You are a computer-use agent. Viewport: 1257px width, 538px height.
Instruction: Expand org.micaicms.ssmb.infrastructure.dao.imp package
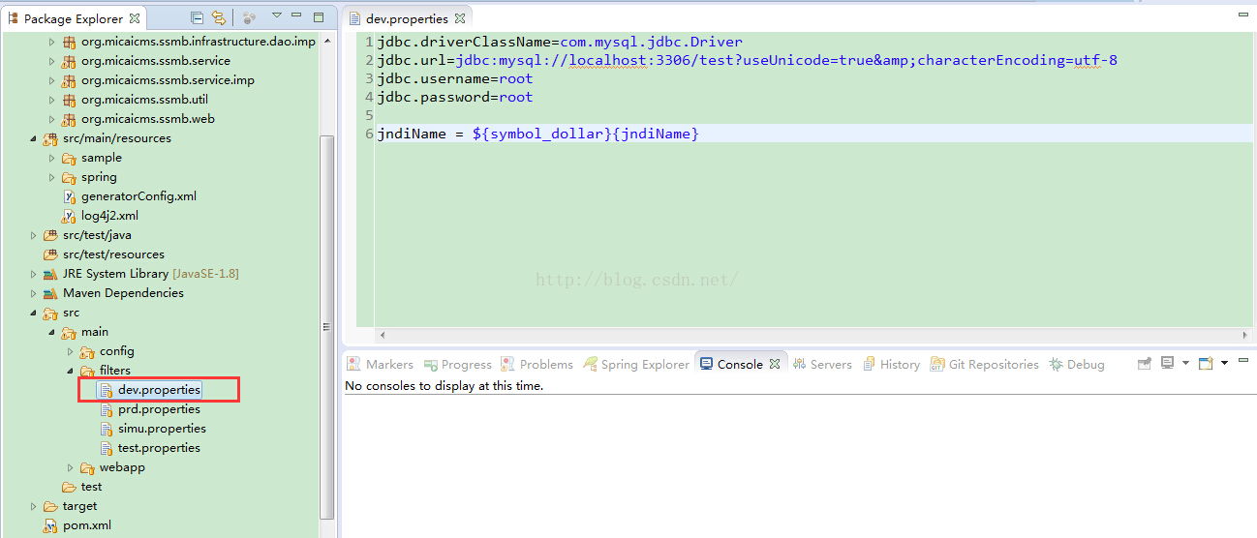52,42
